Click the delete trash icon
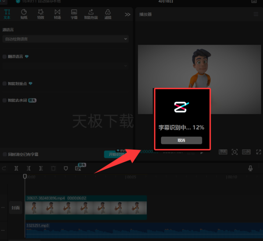Image resolution: width=263 pixels, height=241 pixels. click(x=53, y=168)
